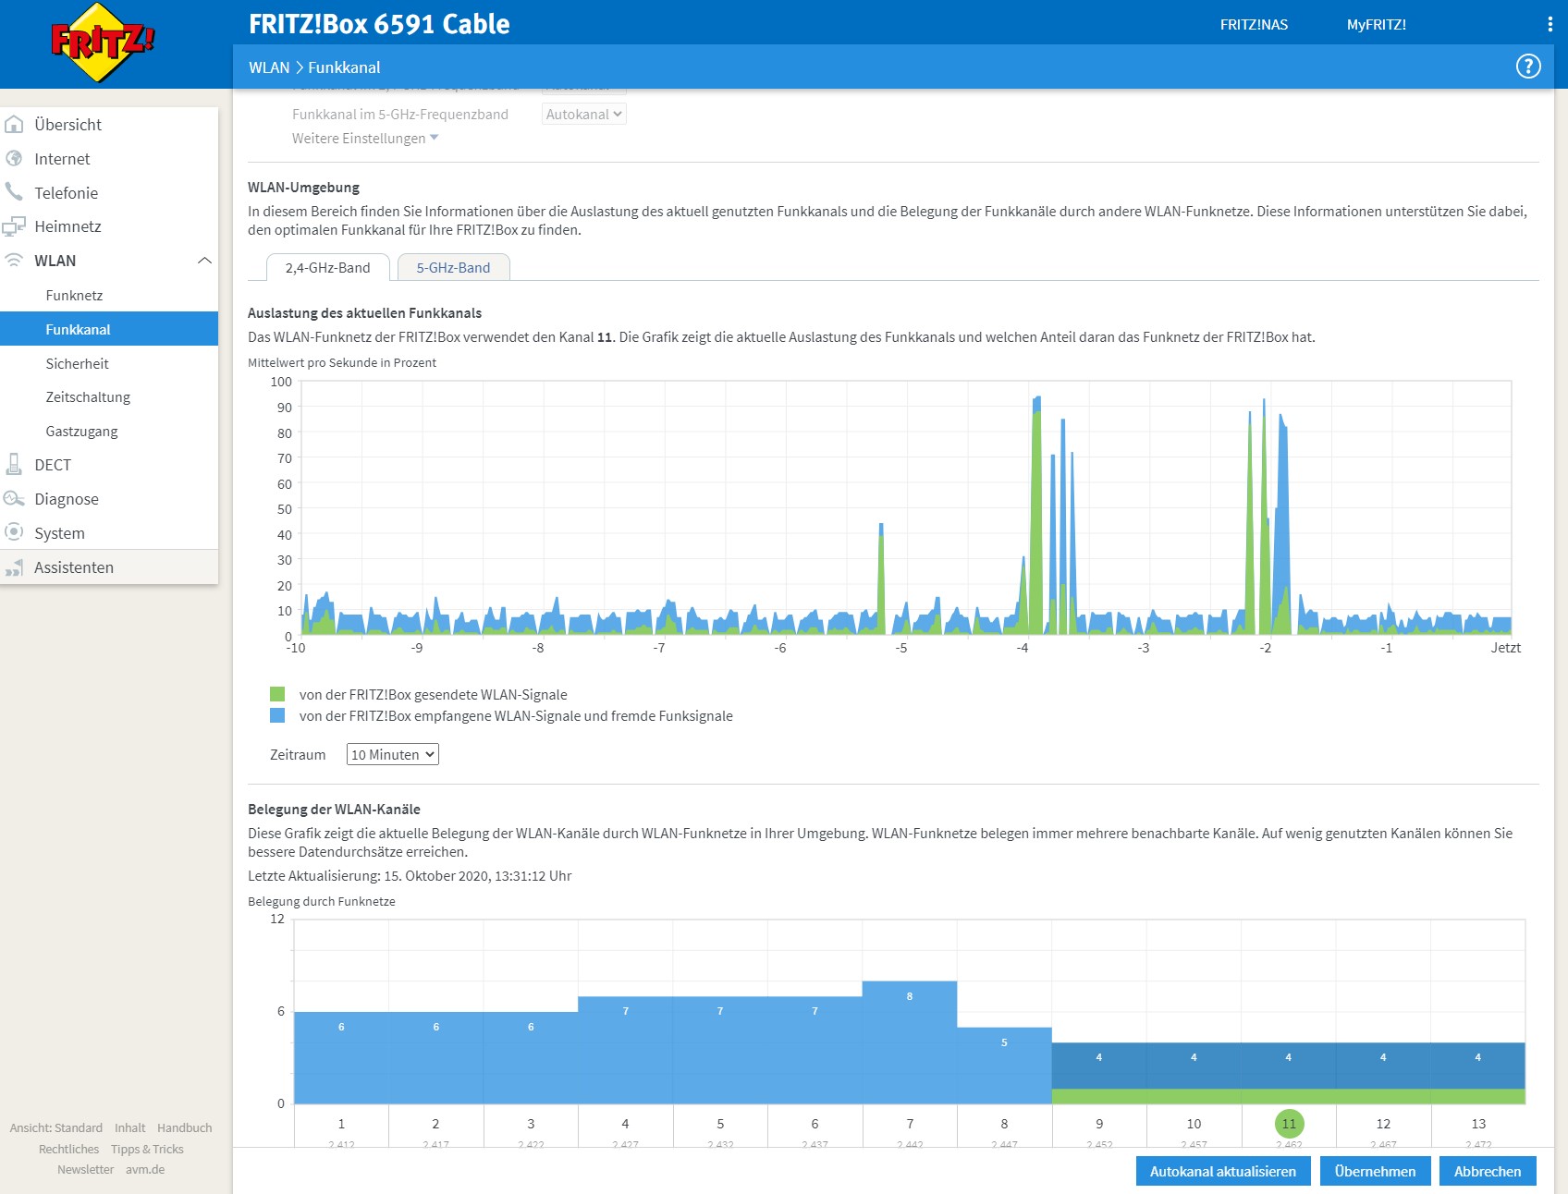Image resolution: width=1568 pixels, height=1194 pixels.
Task: Open the help question mark icon
Action: 1528,67
